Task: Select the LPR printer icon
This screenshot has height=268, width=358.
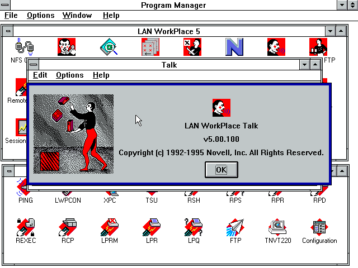Action: pyautogui.click(x=152, y=227)
